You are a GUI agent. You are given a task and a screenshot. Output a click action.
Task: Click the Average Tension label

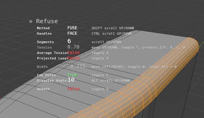[x=53, y=53]
